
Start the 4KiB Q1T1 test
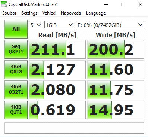[x=16, y=110]
